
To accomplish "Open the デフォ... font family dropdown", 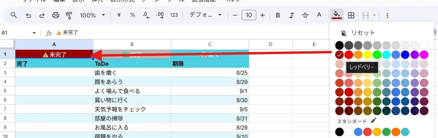I will 205,15.
